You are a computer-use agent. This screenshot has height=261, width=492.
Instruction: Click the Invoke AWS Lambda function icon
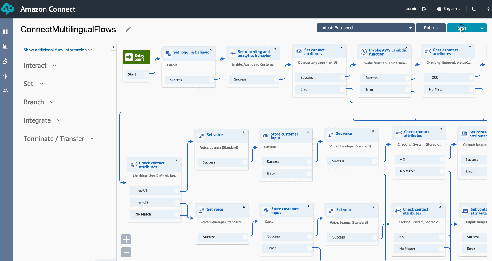tap(364, 52)
